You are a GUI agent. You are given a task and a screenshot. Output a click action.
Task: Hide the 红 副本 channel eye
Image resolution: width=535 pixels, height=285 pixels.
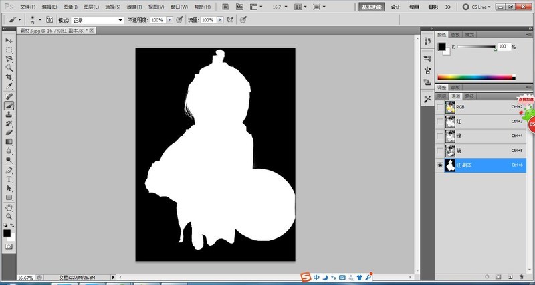pyautogui.click(x=439, y=165)
